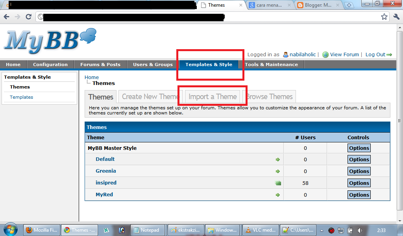Click volume speaker tray icon
The height and width of the screenshot is (236, 403).
360,230
